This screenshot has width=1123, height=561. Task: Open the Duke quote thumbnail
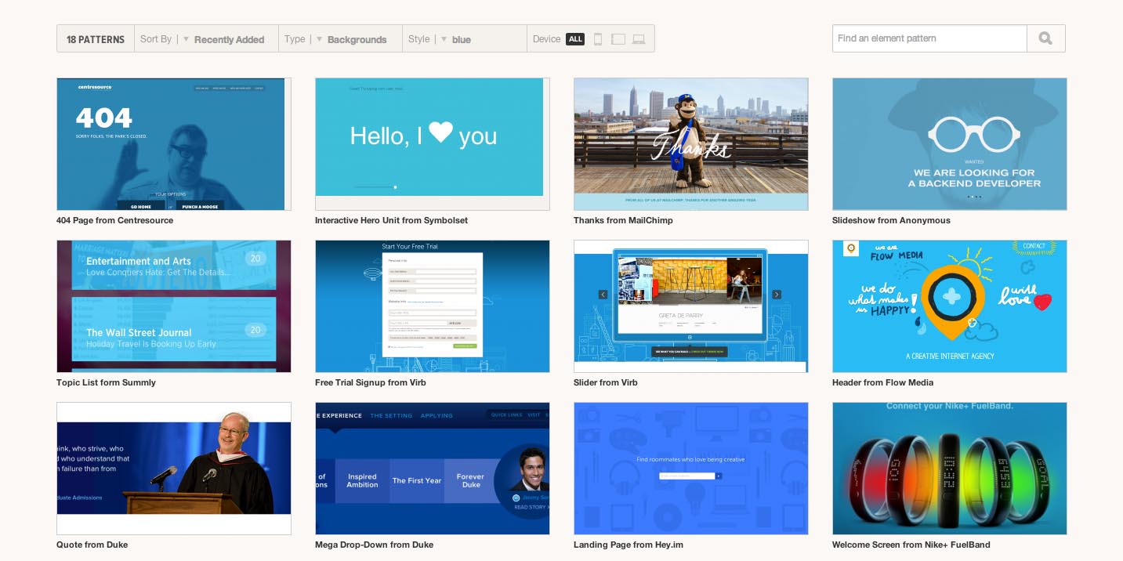click(174, 469)
